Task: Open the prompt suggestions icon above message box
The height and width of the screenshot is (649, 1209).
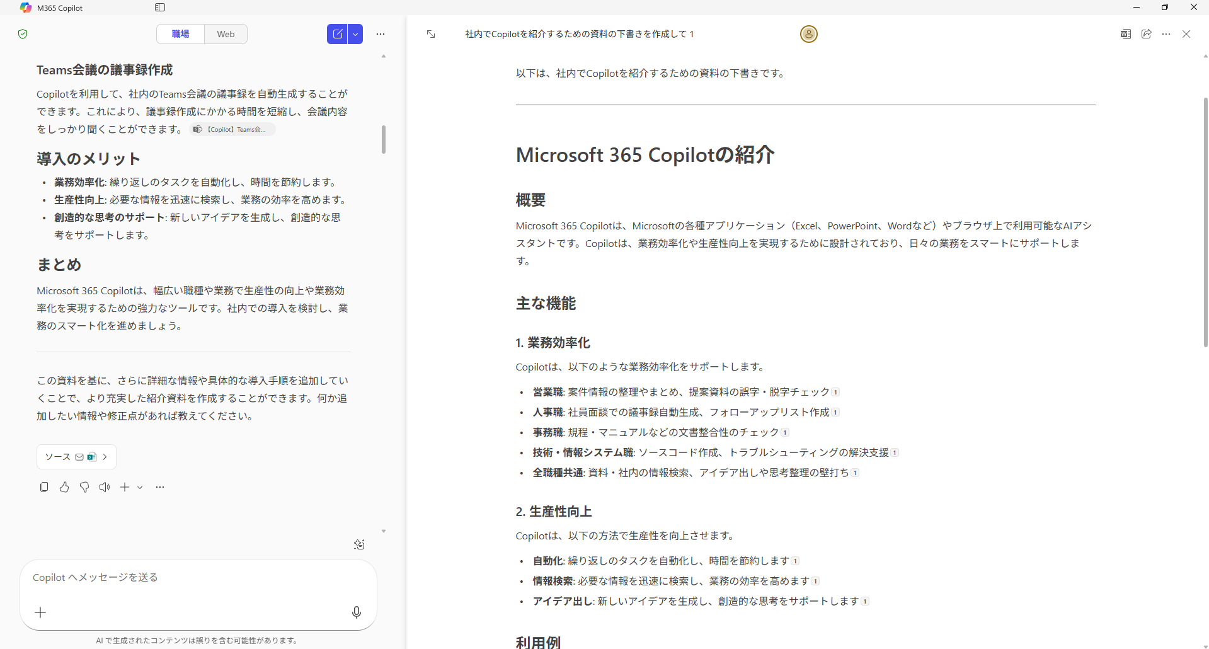Action: [359, 544]
